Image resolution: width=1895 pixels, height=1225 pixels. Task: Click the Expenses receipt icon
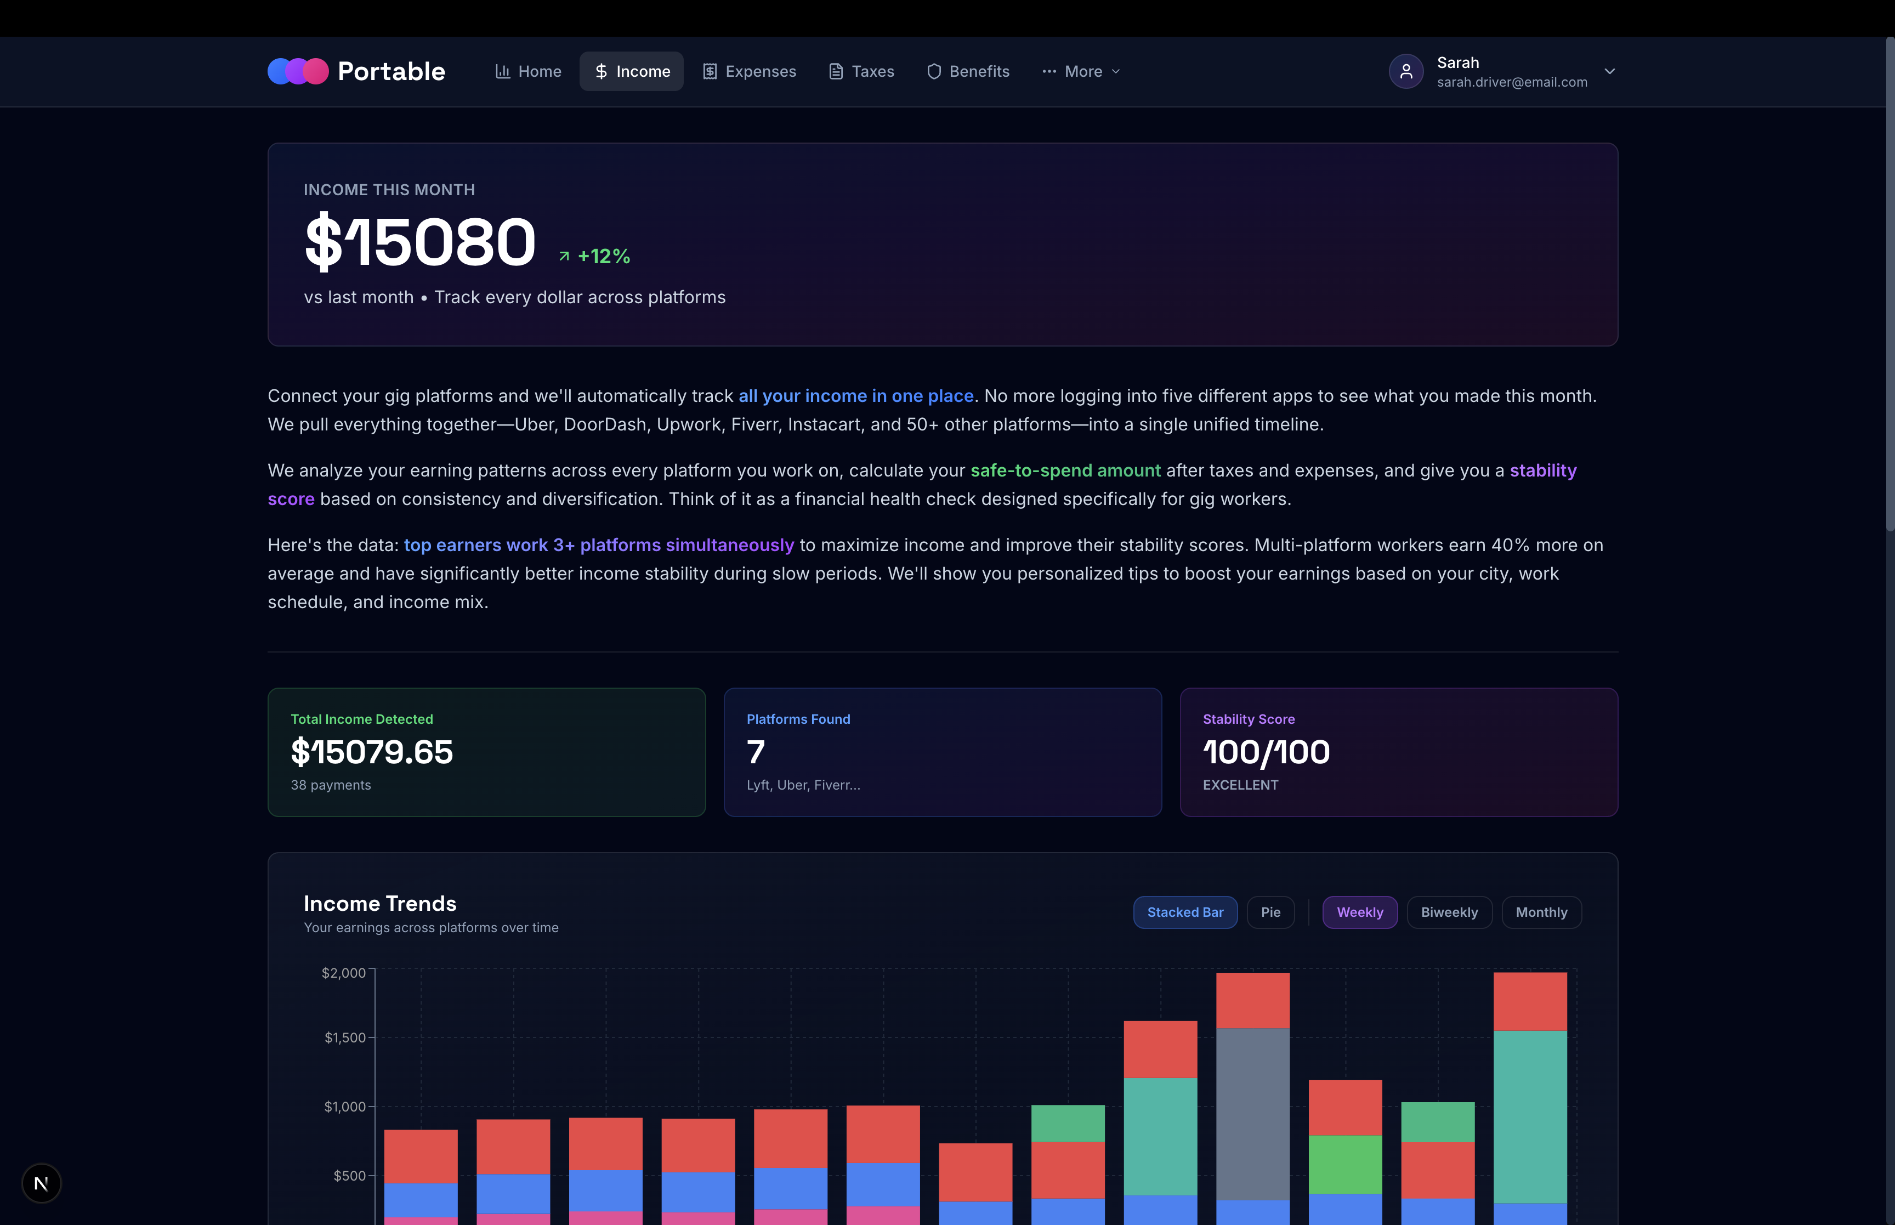(x=710, y=72)
